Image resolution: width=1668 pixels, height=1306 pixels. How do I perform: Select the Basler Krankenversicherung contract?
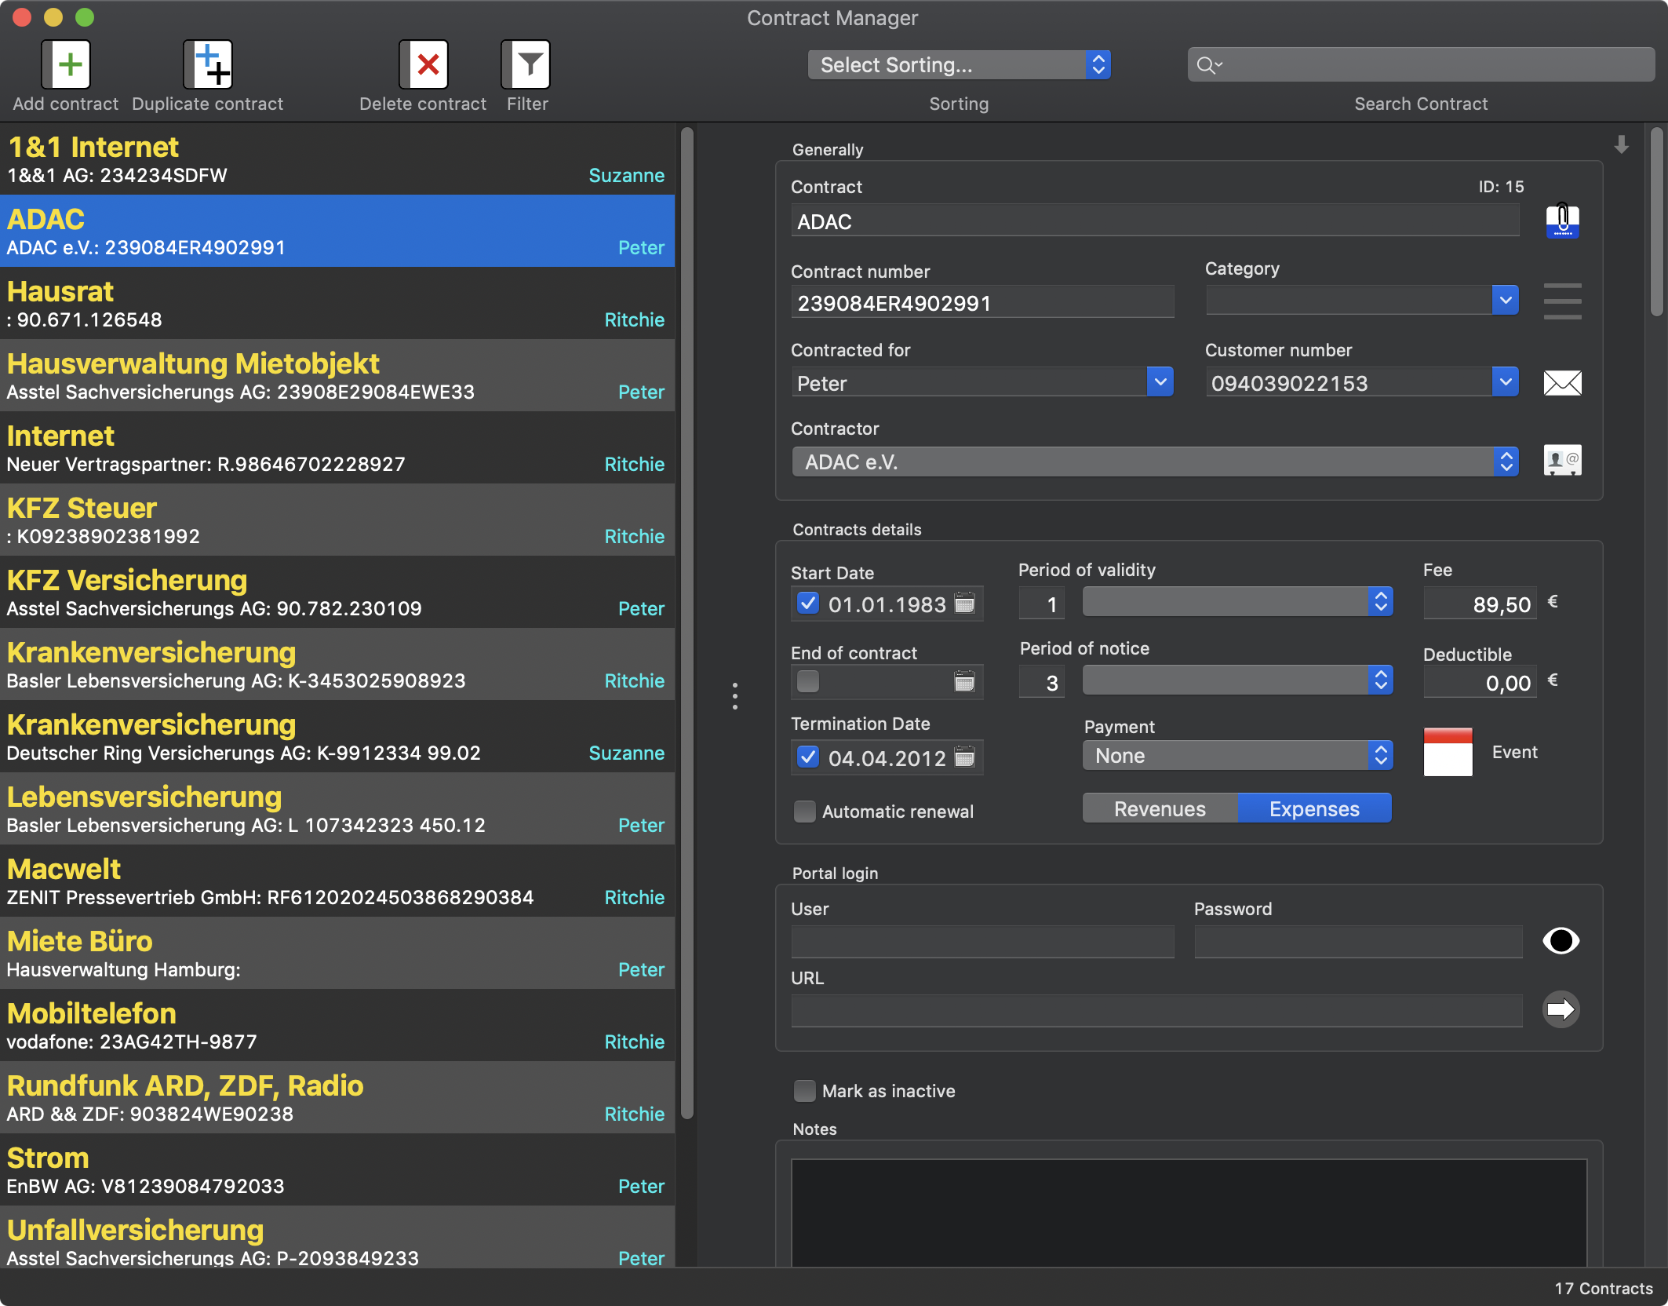coord(337,665)
